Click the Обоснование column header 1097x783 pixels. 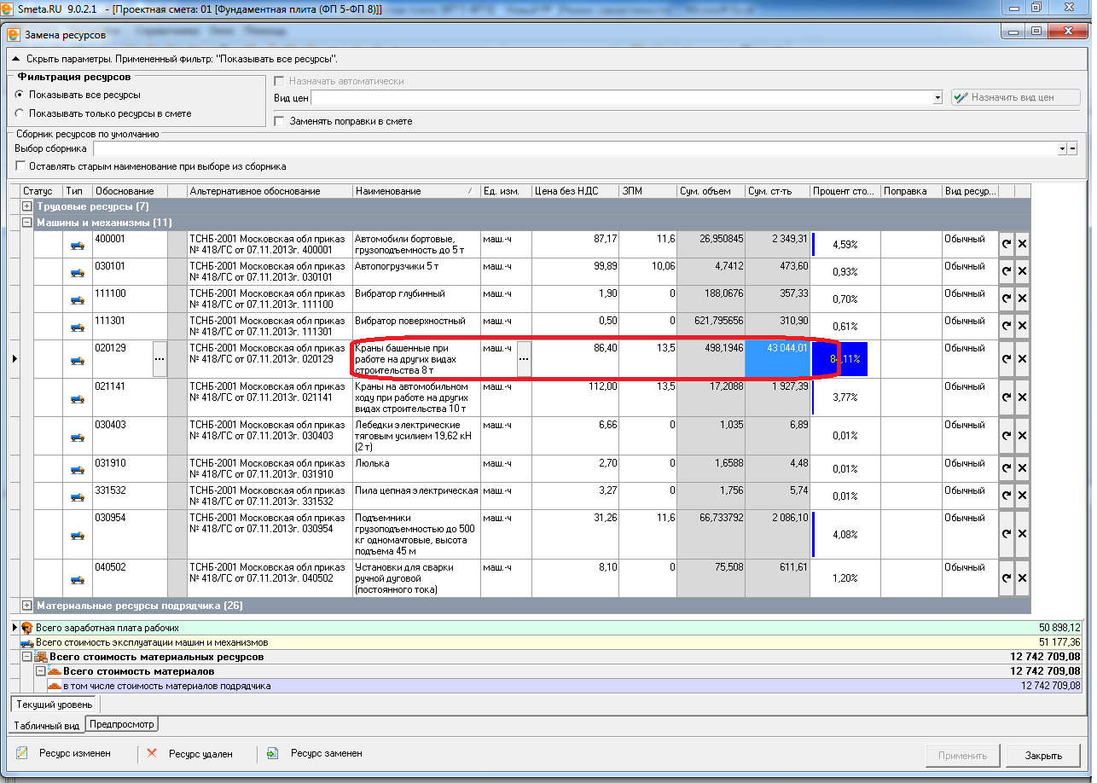coord(130,191)
